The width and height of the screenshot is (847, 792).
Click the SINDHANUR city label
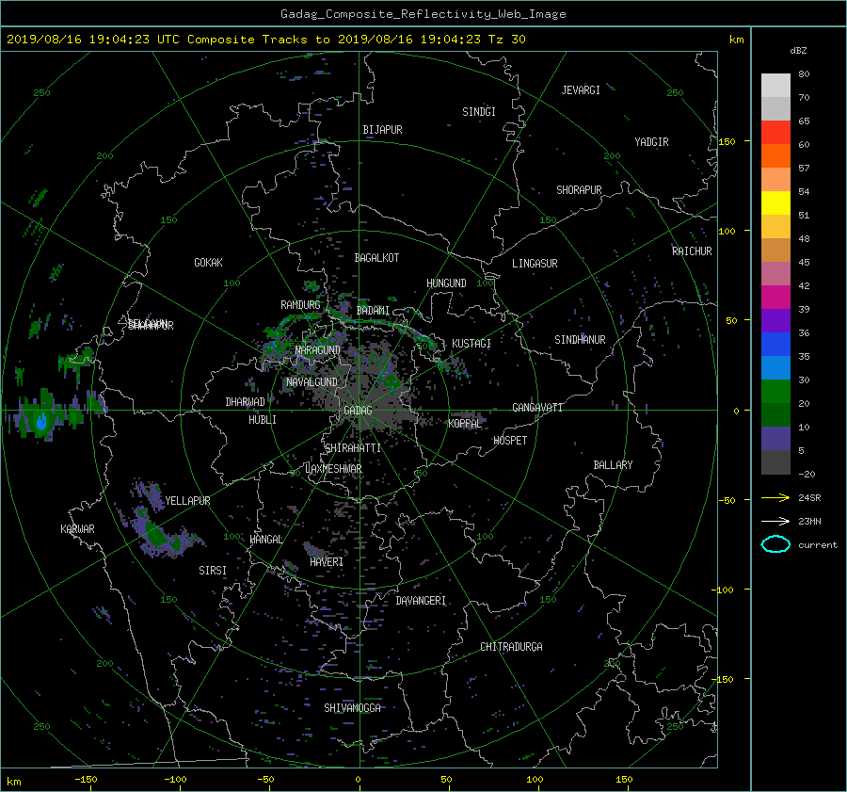tap(580, 340)
